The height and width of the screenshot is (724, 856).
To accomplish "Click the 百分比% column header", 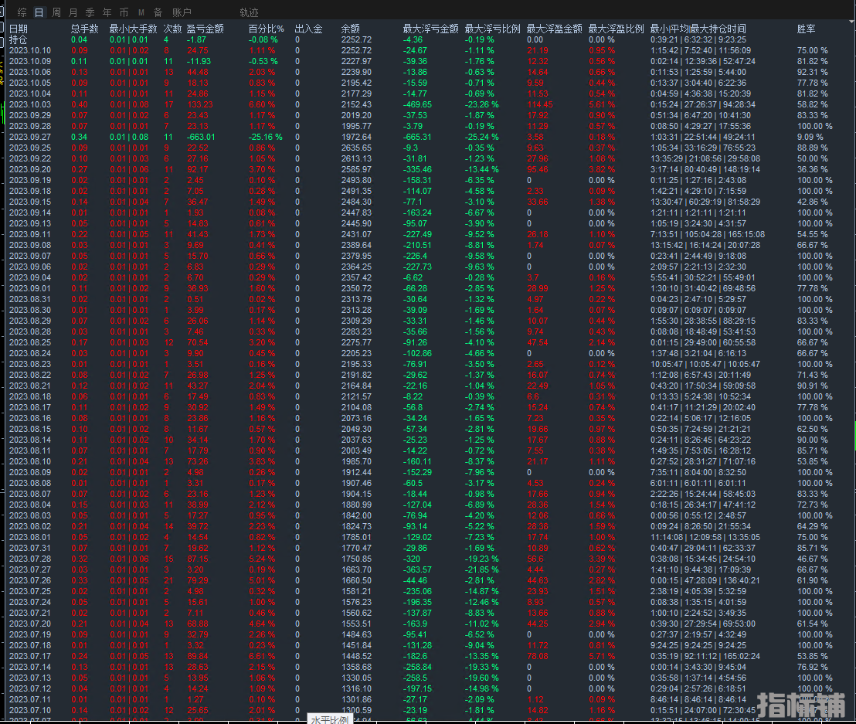I will pos(267,29).
